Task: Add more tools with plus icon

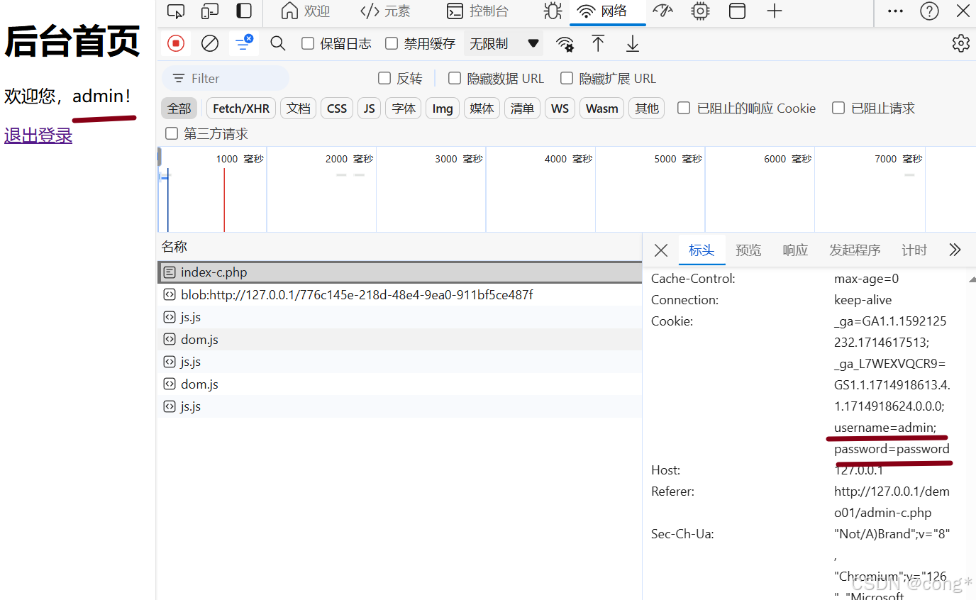Action: click(775, 11)
